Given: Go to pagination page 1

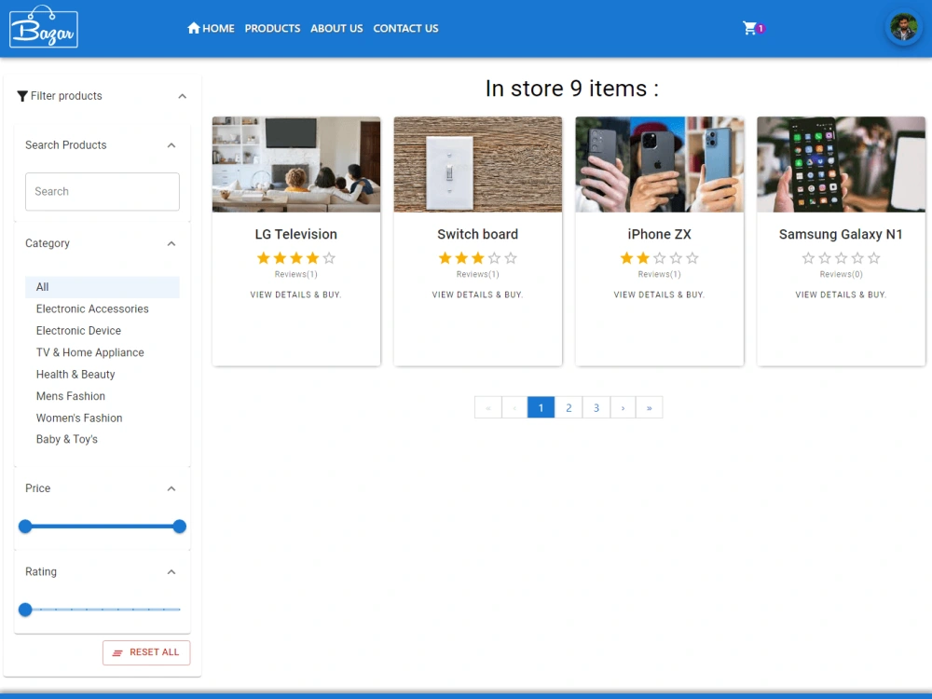Looking at the screenshot, I should point(541,408).
